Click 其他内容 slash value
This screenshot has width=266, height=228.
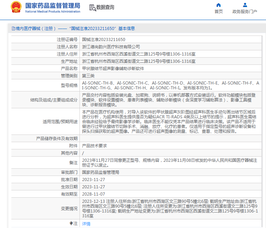click(83, 153)
